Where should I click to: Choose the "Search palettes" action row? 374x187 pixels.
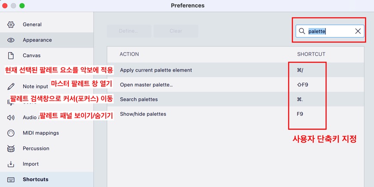139,100
